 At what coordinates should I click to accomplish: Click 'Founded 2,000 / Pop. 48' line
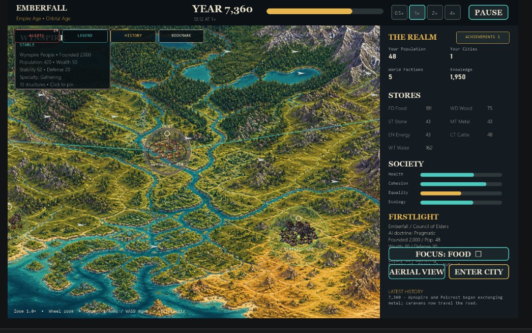coord(414,239)
